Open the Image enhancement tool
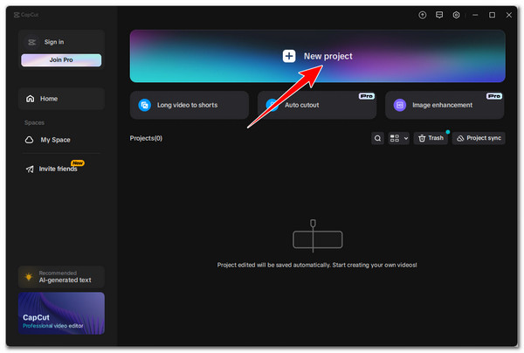This screenshot has width=524, height=353. pyautogui.click(x=445, y=105)
